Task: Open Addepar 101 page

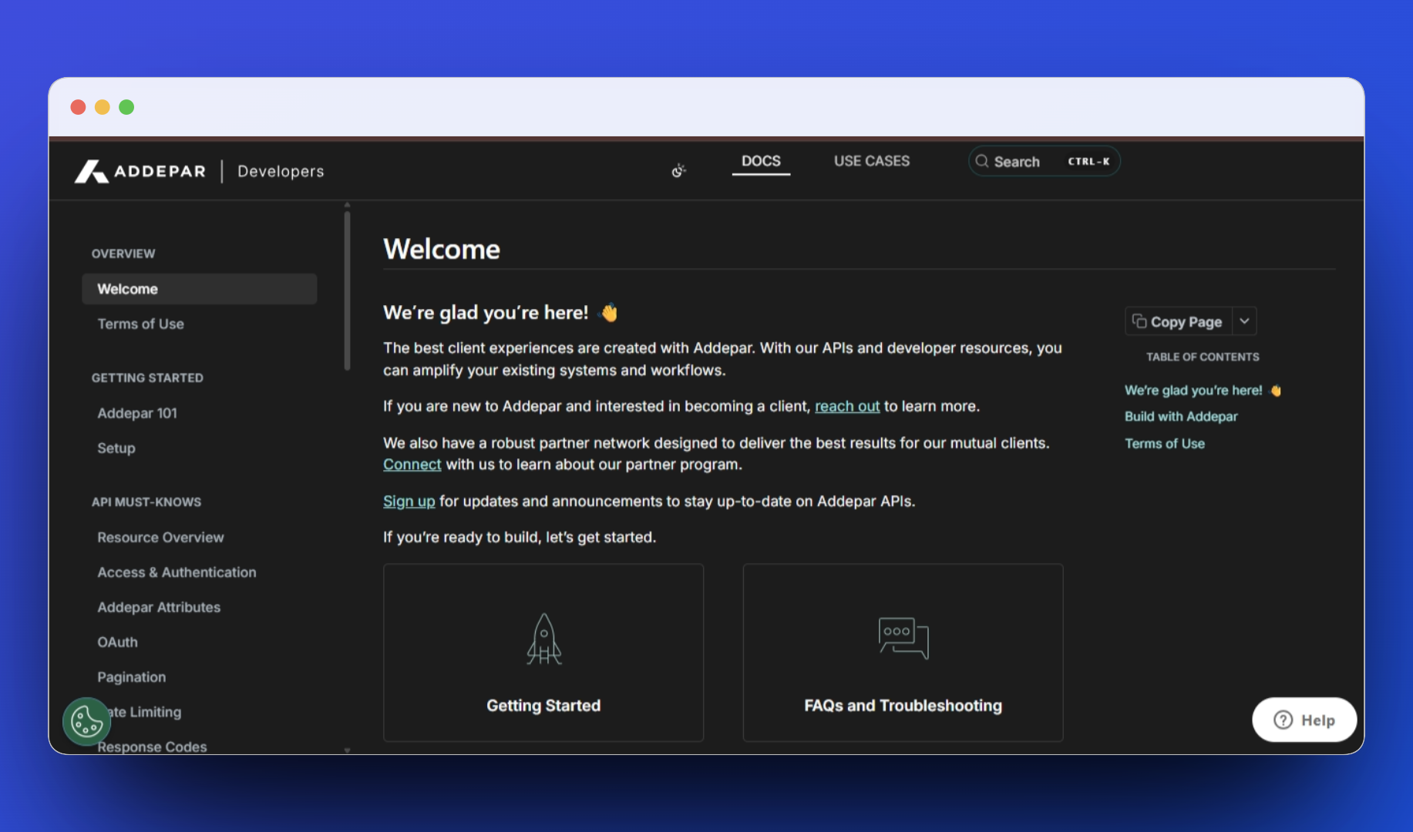Action: pyautogui.click(x=137, y=413)
